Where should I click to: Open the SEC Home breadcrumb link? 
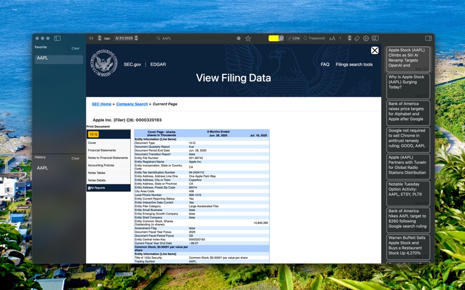pos(101,104)
